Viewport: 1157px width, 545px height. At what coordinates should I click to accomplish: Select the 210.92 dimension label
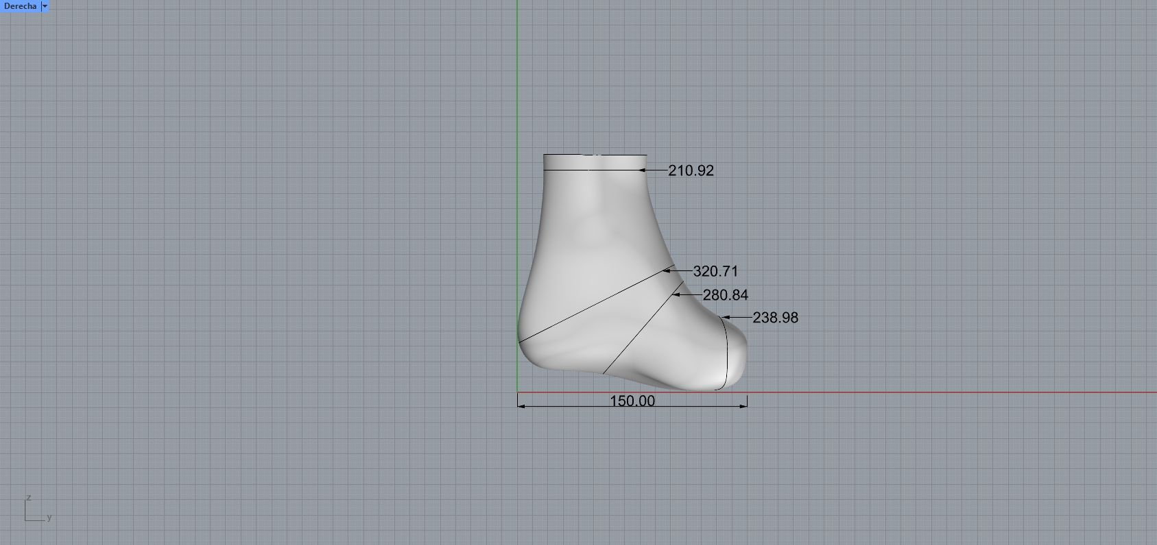pos(691,170)
